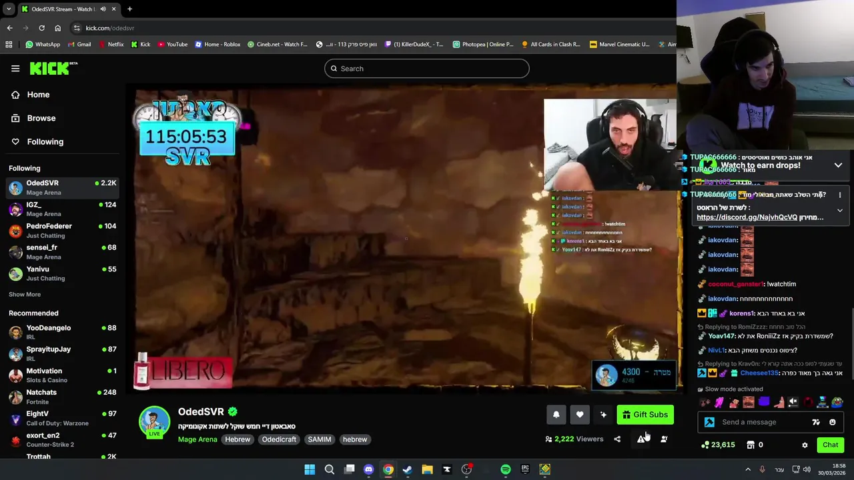Open the WhatsApp bookmark
Image resolution: width=854 pixels, height=480 pixels.
pyautogui.click(x=43, y=45)
